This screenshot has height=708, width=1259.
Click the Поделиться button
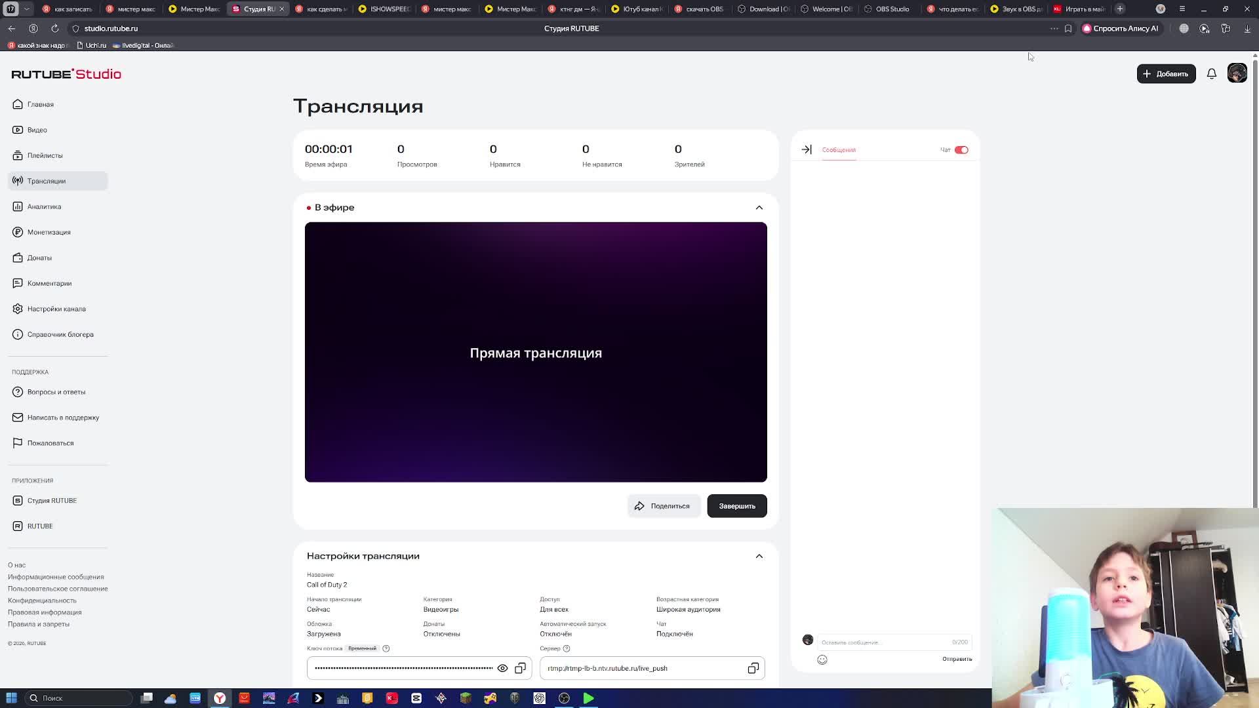663,506
